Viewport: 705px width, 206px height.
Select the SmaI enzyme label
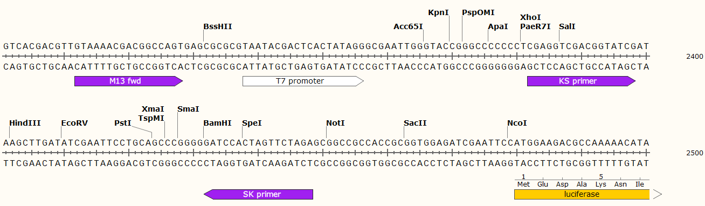(x=188, y=109)
